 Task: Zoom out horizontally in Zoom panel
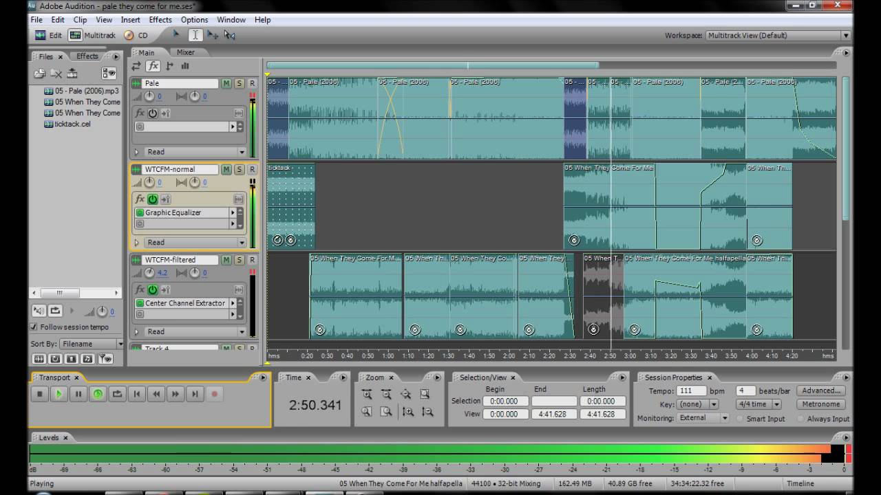[386, 394]
